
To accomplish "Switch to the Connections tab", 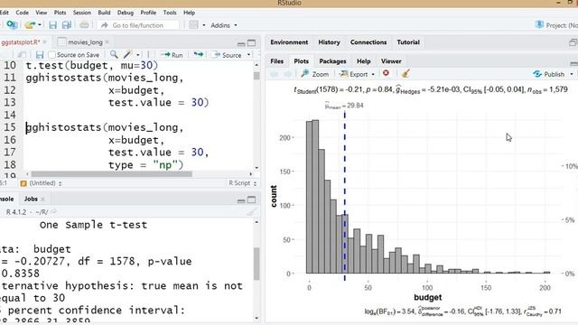I will pyautogui.click(x=368, y=42).
